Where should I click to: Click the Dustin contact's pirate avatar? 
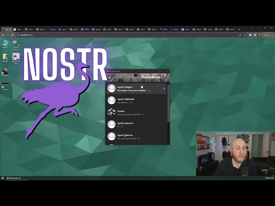pyautogui.click(x=112, y=112)
